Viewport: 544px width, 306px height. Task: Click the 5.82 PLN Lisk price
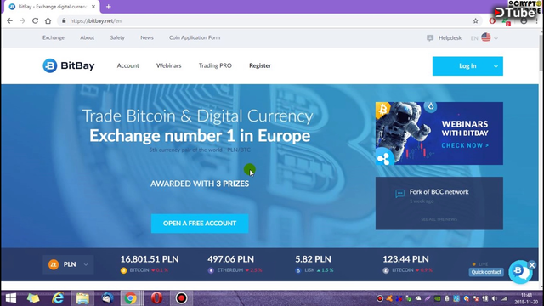[313, 259]
